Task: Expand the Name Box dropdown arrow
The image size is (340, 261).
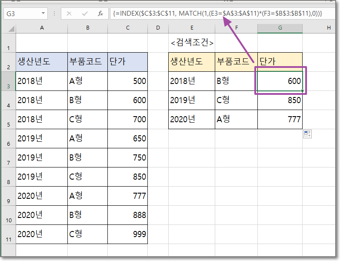Action: (43, 13)
